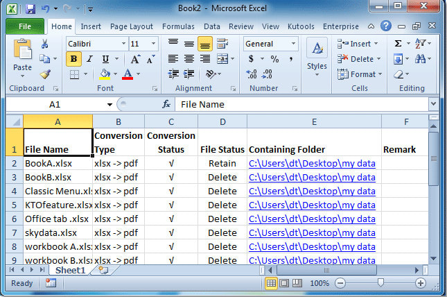Screen dimensions: 447x297
Task: Switch to Page Break Preview in status bar
Action: click(297, 283)
